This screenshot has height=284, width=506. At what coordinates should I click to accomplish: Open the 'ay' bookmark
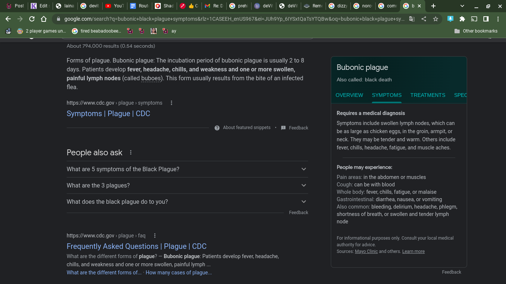169,31
